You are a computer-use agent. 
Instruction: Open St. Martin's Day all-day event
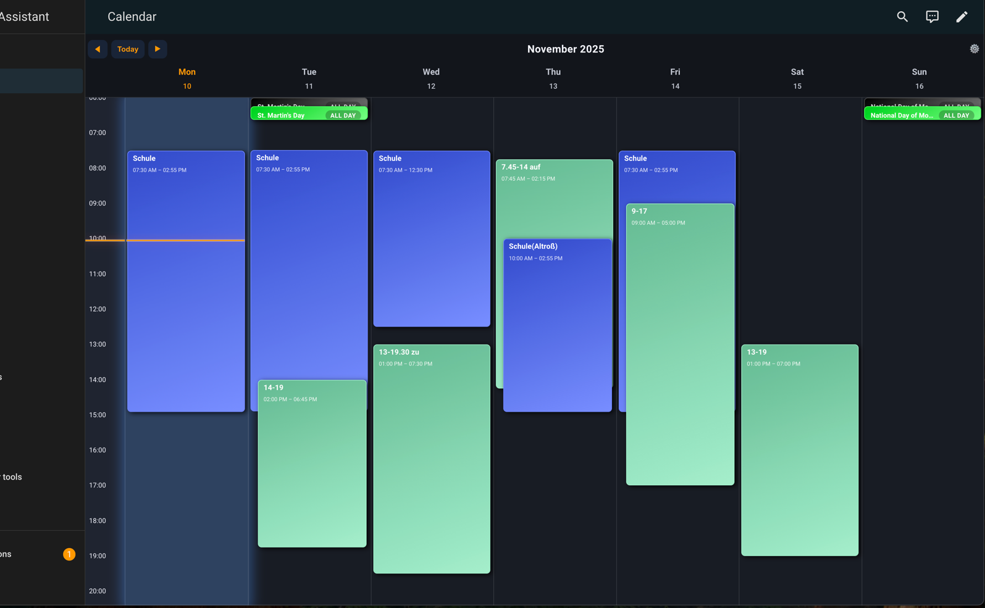pyautogui.click(x=309, y=115)
